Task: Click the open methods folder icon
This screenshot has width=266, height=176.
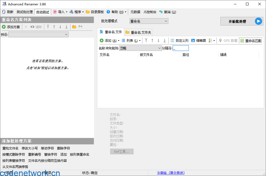Action: 74,27
